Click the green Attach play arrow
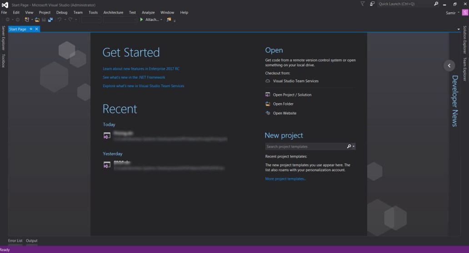Image resolution: width=469 pixels, height=253 pixels. [141, 20]
